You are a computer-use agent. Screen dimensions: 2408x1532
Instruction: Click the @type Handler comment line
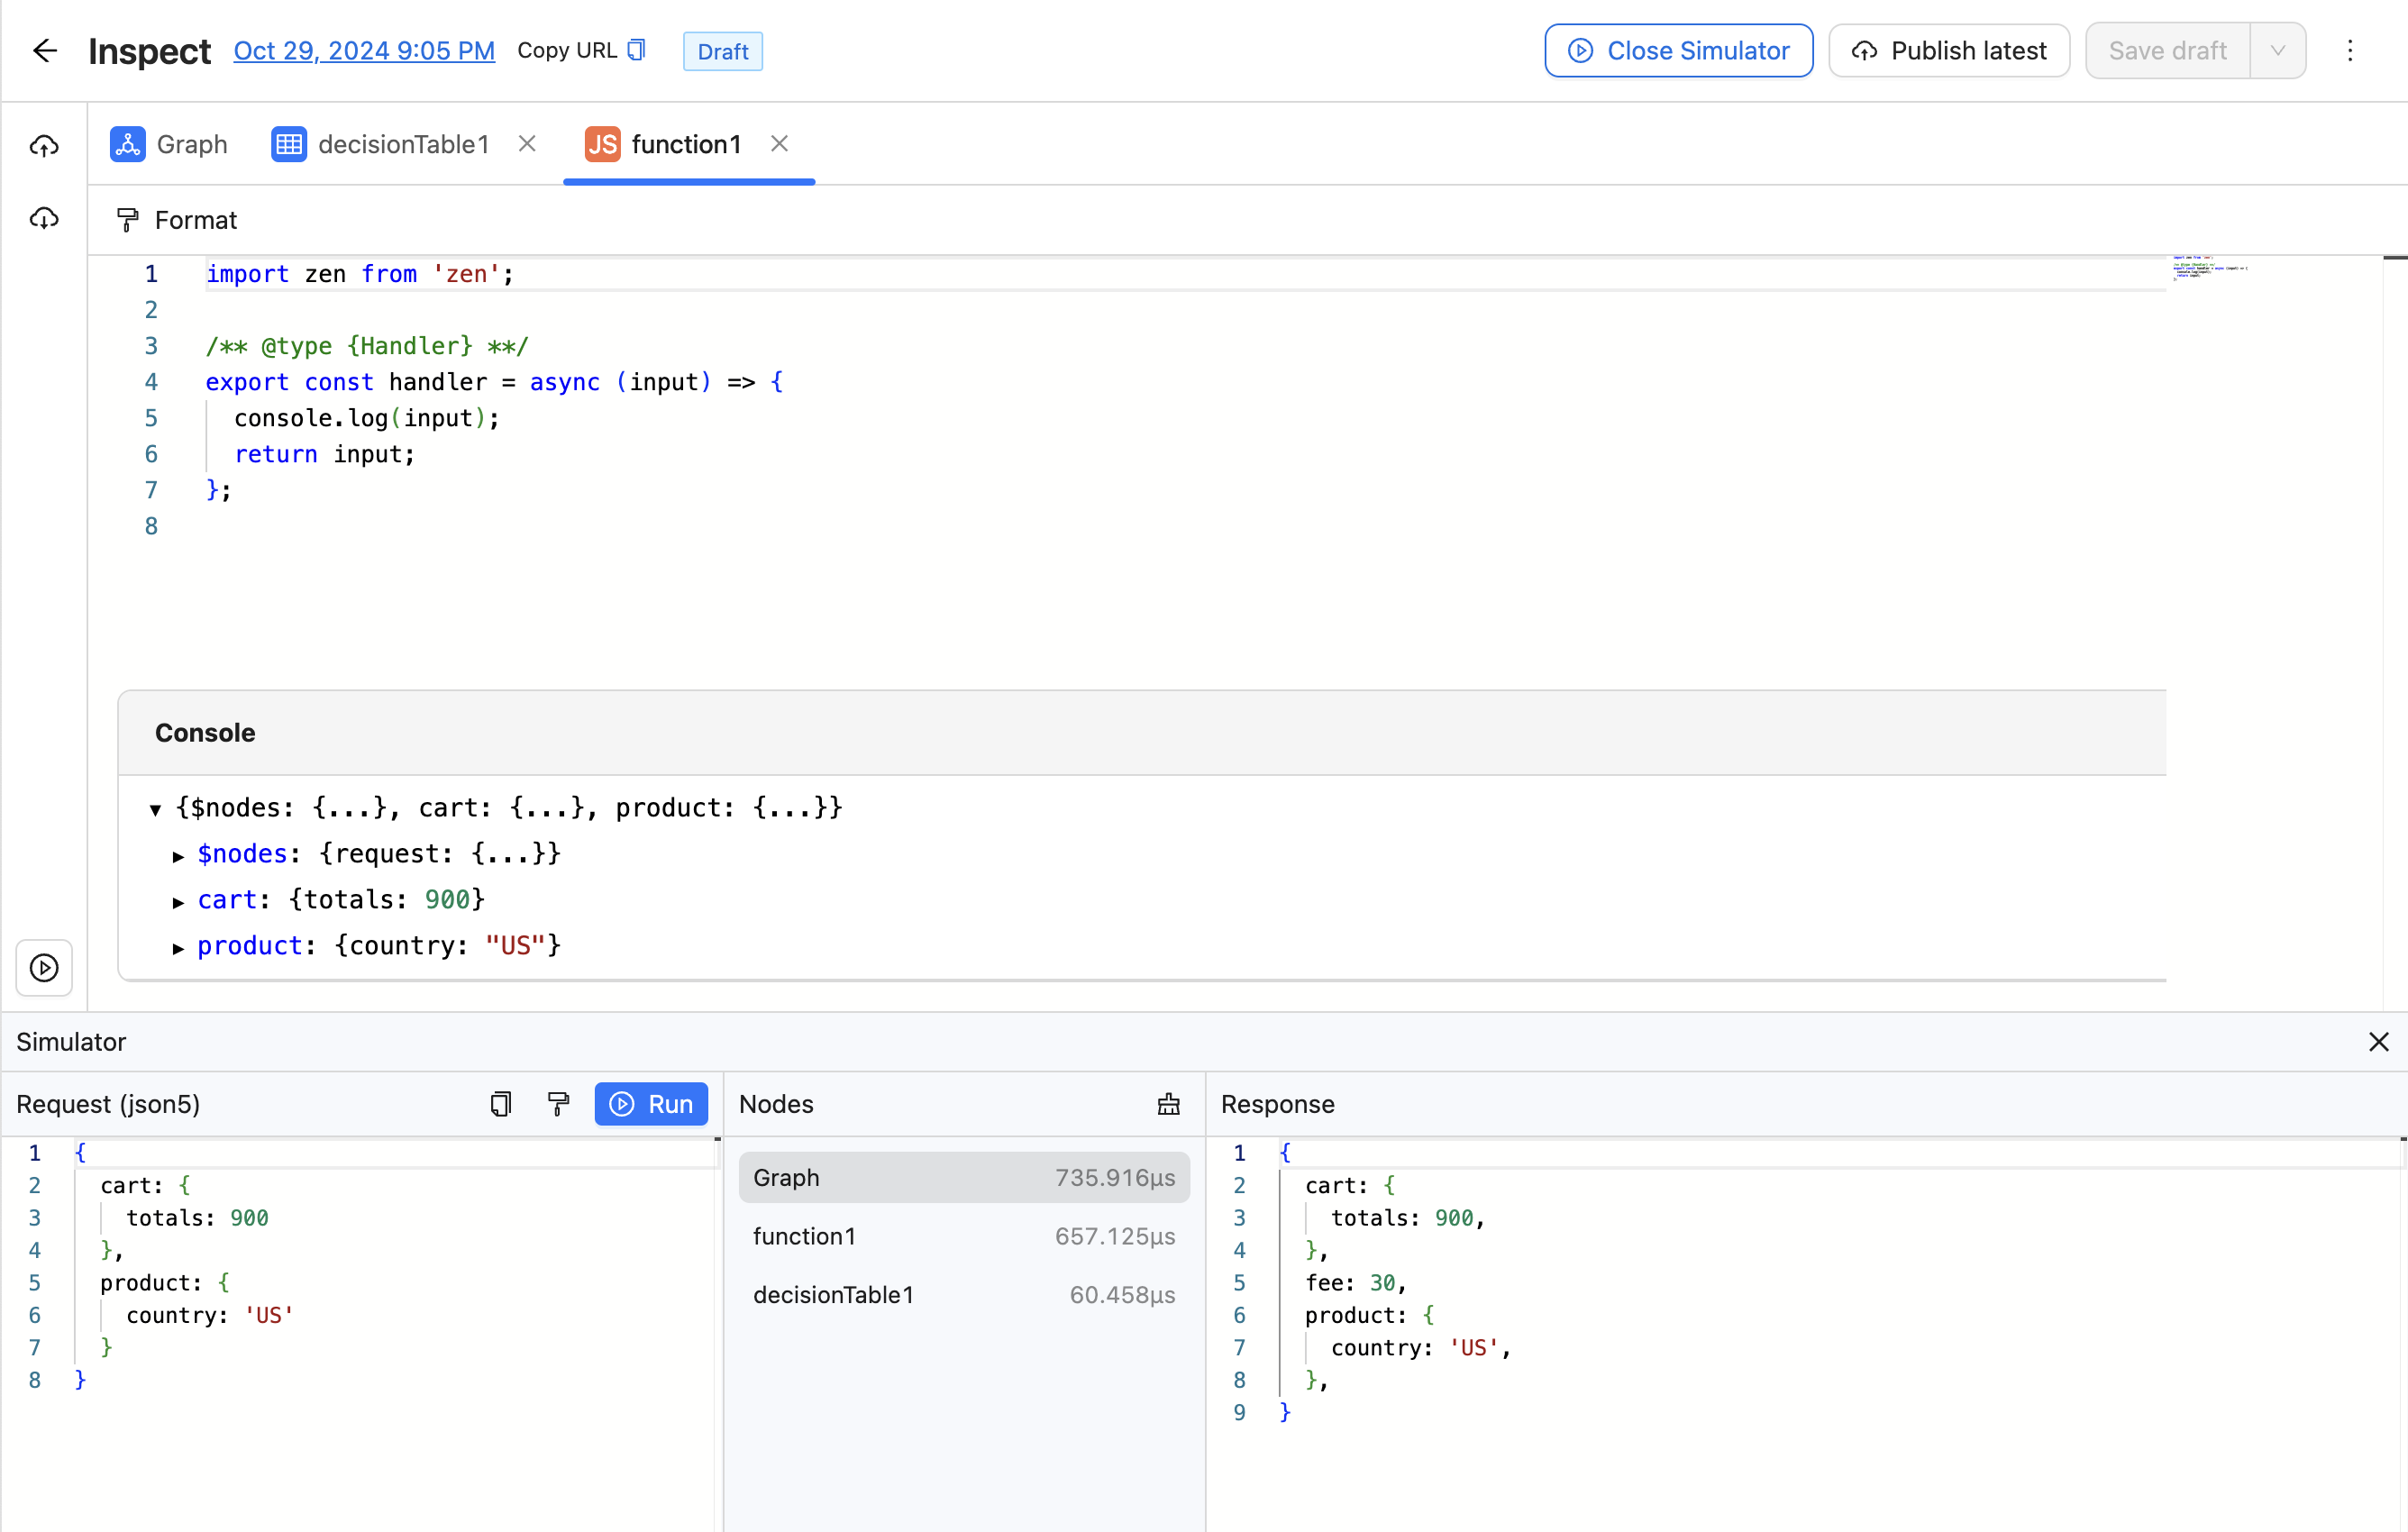367,346
